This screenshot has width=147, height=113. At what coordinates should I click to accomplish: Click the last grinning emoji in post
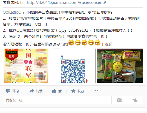tap(97, 43)
